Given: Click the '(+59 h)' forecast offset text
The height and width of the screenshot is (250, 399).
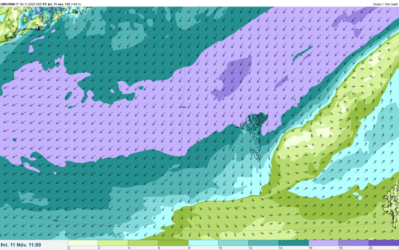Looking at the screenshot, I should pyautogui.click(x=76, y=4).
